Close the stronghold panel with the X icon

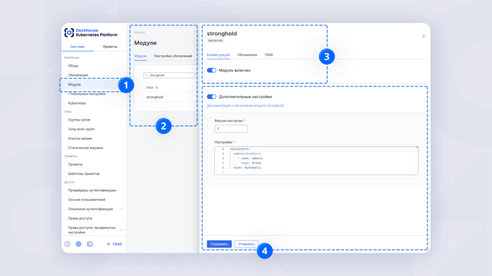tap(423, 36)
